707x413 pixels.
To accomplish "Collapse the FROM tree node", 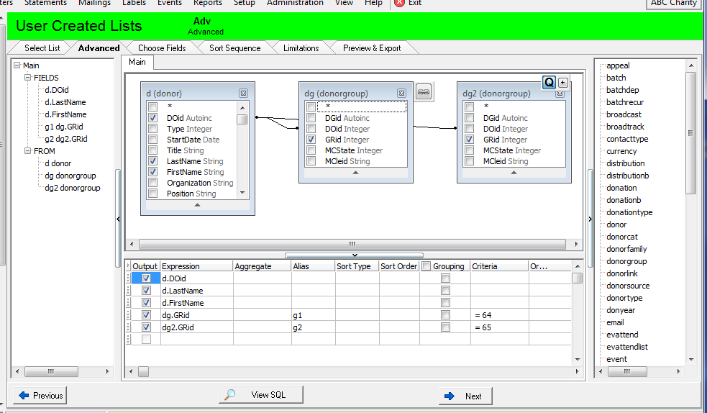I will 27,151.
